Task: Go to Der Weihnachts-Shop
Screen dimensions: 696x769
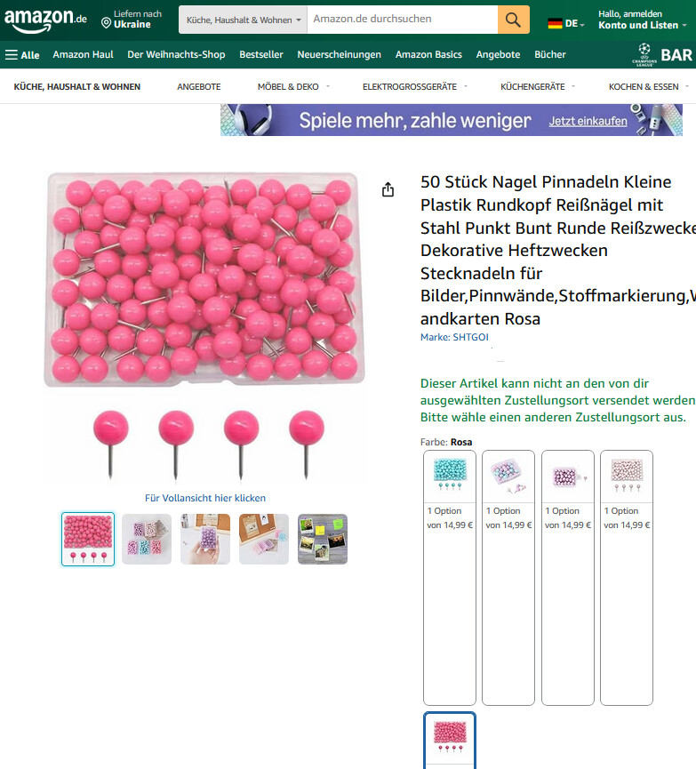Action: point(176,54)
